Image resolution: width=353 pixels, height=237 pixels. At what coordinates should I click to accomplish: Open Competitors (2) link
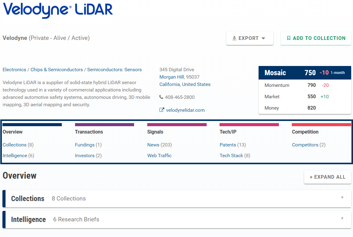pos(309,145)
